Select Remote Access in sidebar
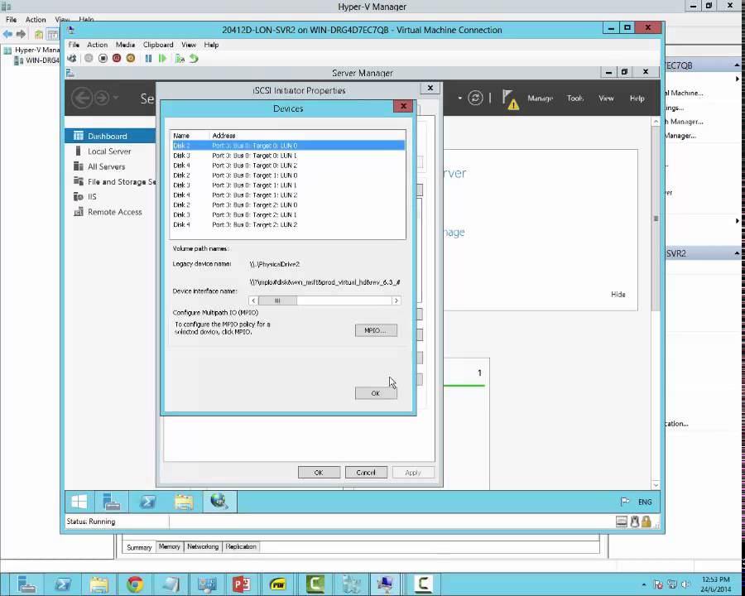Screen dimensions: 745x596 click(110, 212)
